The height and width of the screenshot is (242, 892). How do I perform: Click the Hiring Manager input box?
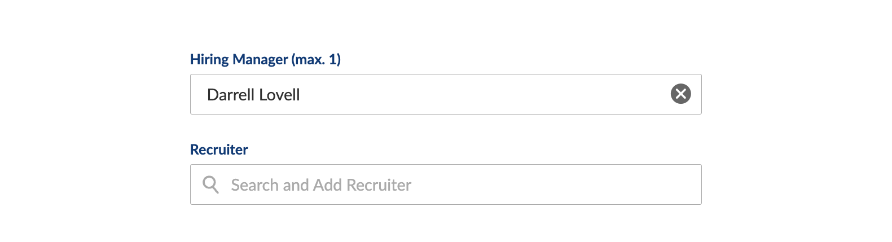pos(446,94)
